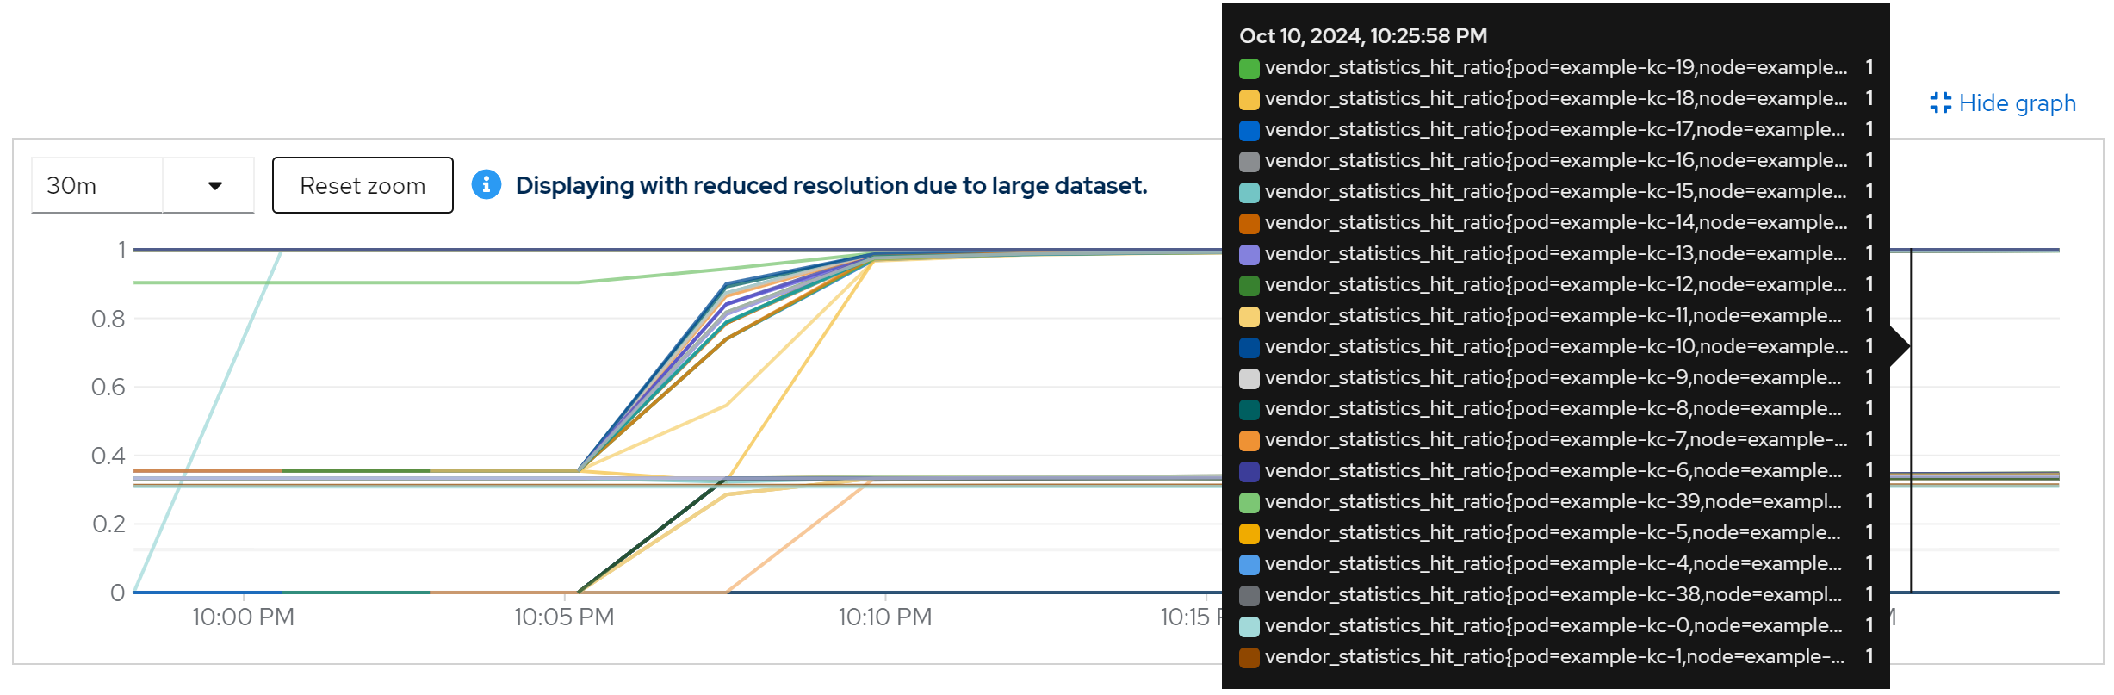Viewport: 2114px width, 695px height.
Task: Select the example-kc-10 series tooltip entry
Action: pyautogui.click(x=1555, y=346)
